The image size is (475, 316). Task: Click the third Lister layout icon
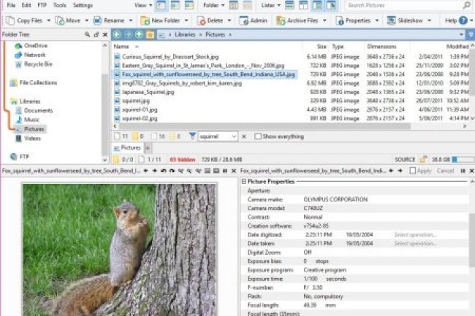point(317,5)
